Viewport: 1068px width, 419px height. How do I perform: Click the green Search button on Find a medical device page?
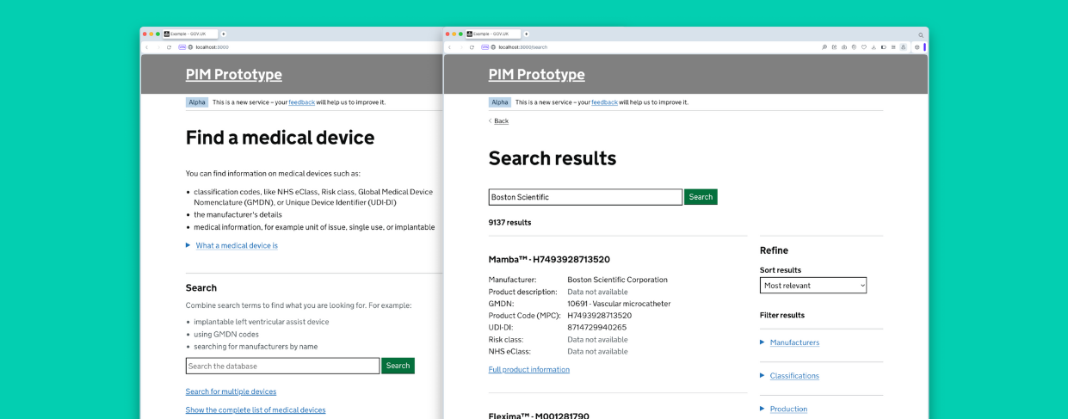[398, 366]
